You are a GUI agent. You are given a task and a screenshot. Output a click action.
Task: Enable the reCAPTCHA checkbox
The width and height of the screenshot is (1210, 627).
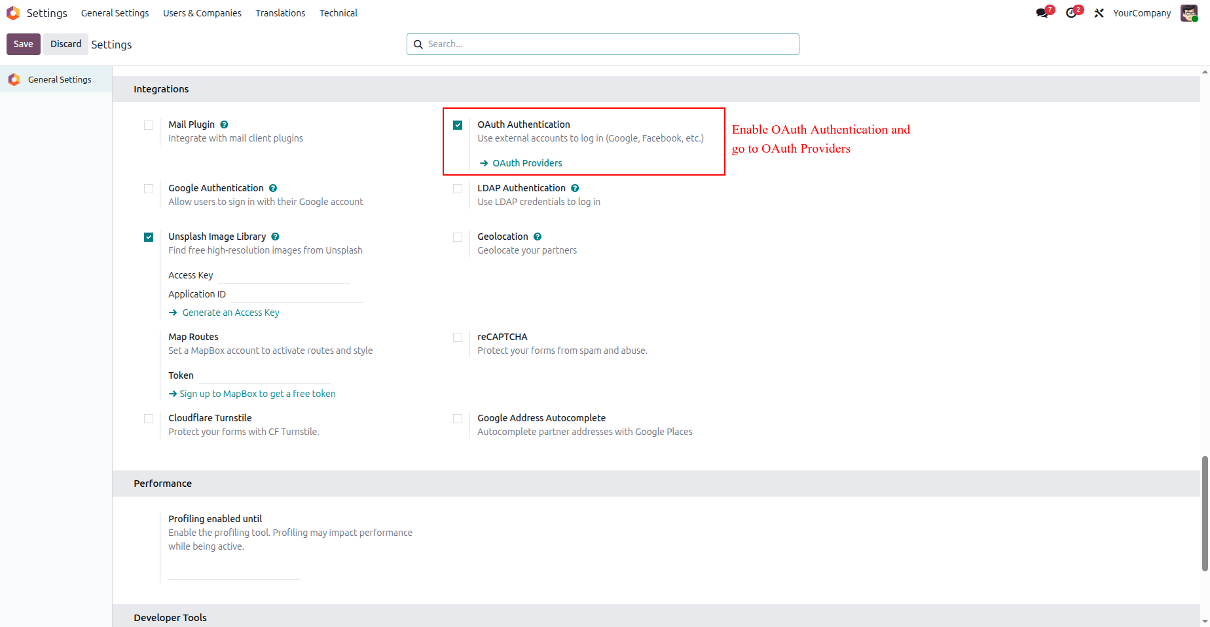(458, 337)
